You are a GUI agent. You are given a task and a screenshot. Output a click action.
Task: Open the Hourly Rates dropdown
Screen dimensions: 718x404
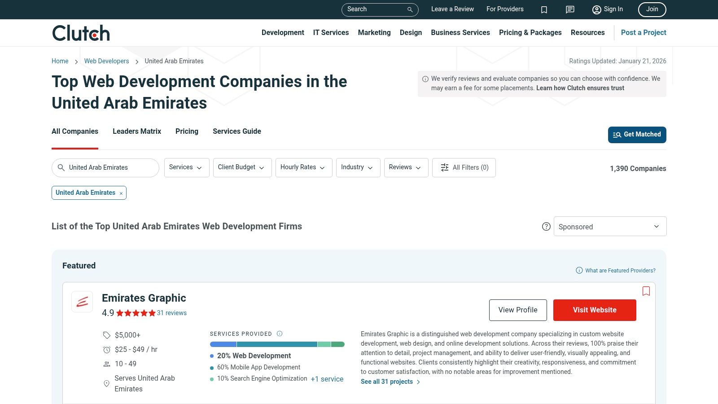303,167
